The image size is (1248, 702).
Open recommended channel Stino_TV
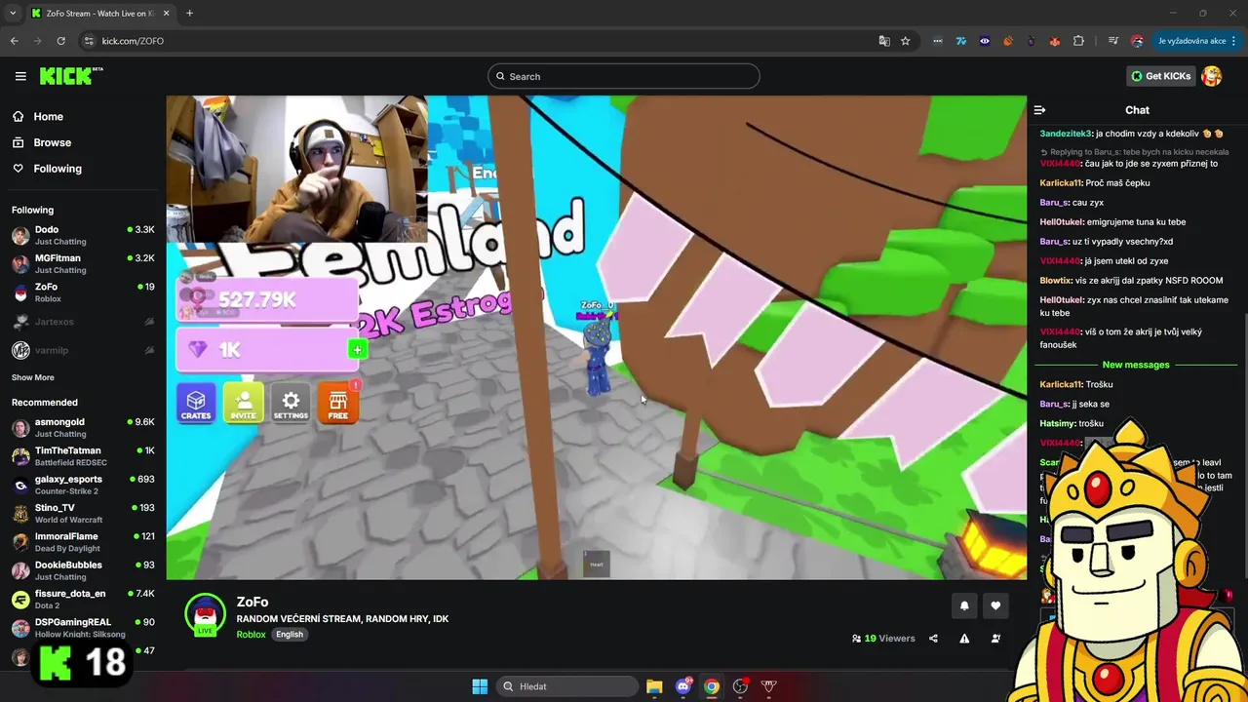click(x=83, y=513)
